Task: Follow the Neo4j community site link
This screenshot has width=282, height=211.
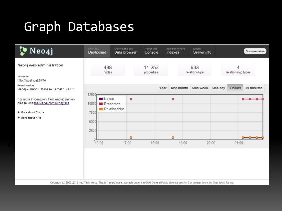Action: click(51, 103)
